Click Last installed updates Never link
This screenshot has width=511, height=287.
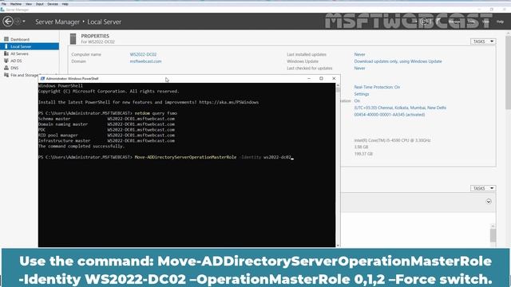click(x=359, y=54)
